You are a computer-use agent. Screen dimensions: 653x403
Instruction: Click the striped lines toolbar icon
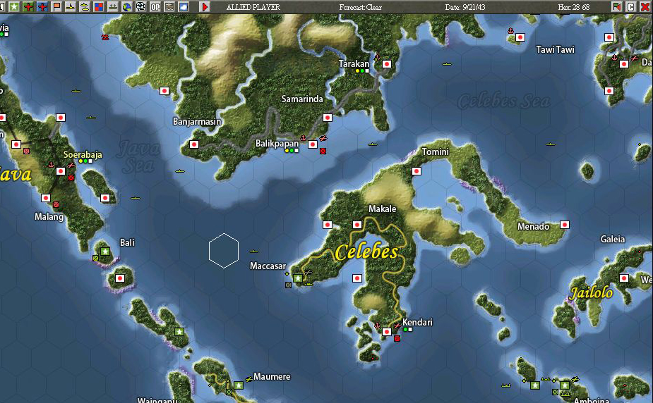tap(169, 6)
